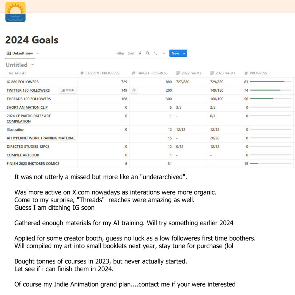Open the toolbar three-dots options menu

[x=163, y=53]
